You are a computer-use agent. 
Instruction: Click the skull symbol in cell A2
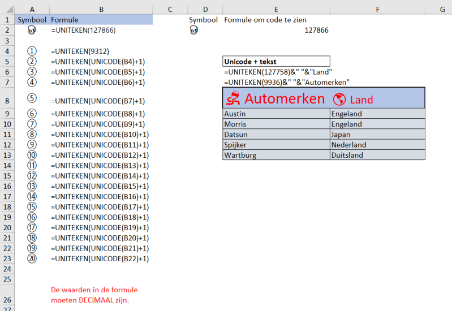click(x=32, y=31)
